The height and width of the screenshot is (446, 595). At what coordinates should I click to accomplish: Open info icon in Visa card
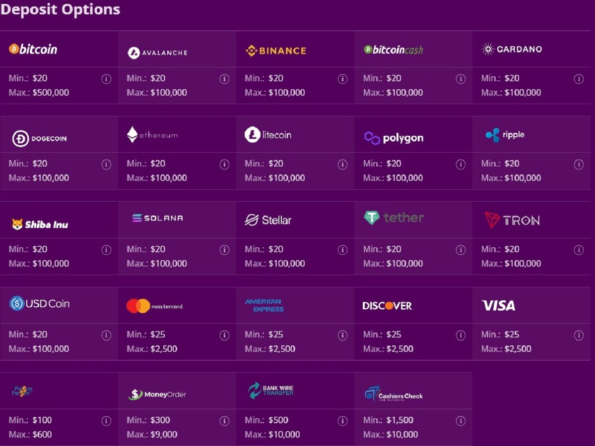coord(579,335)
